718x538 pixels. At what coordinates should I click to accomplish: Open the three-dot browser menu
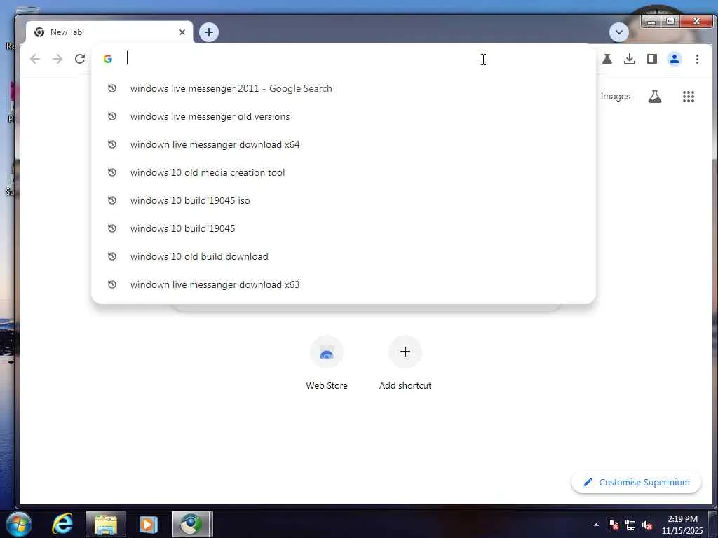697,59
